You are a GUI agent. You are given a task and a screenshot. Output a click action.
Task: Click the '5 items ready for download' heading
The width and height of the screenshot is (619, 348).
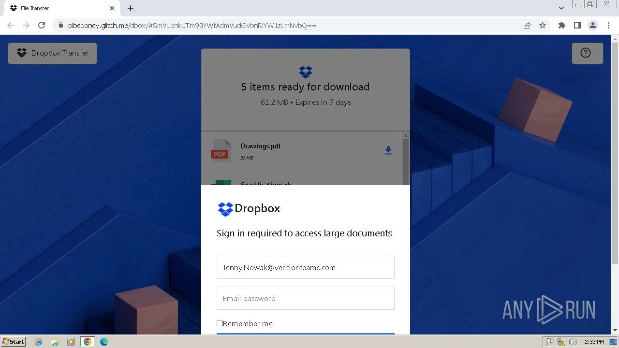pos(306,87)
